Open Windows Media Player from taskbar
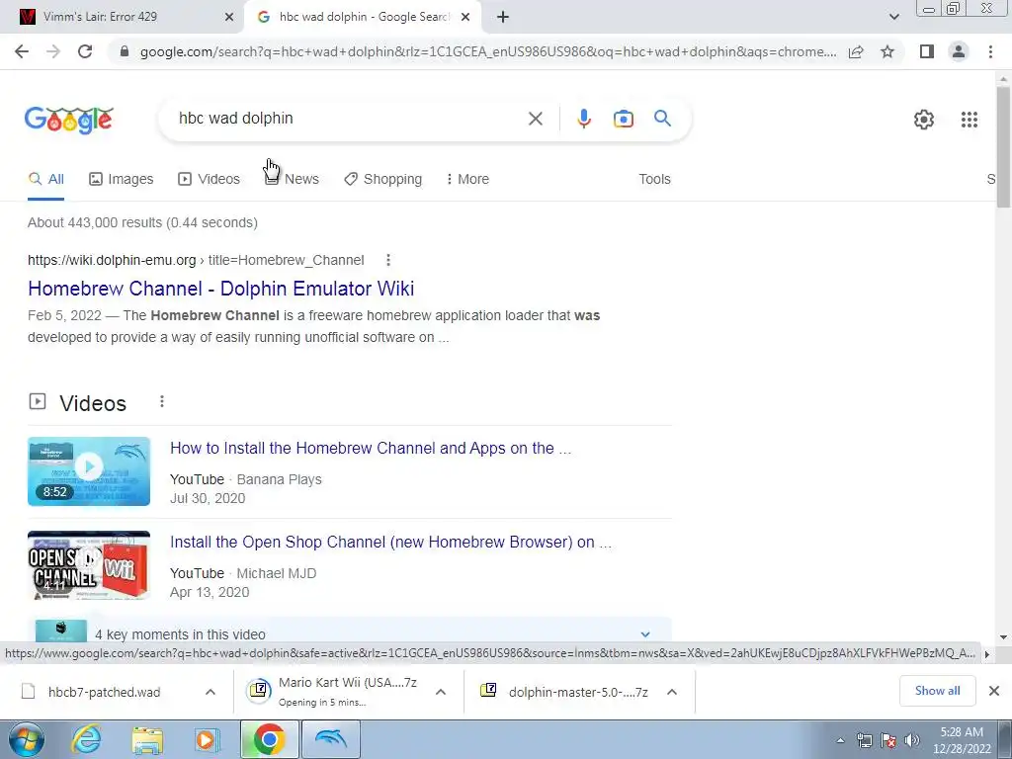This screenshot has height=759, width=1012. 208,739
